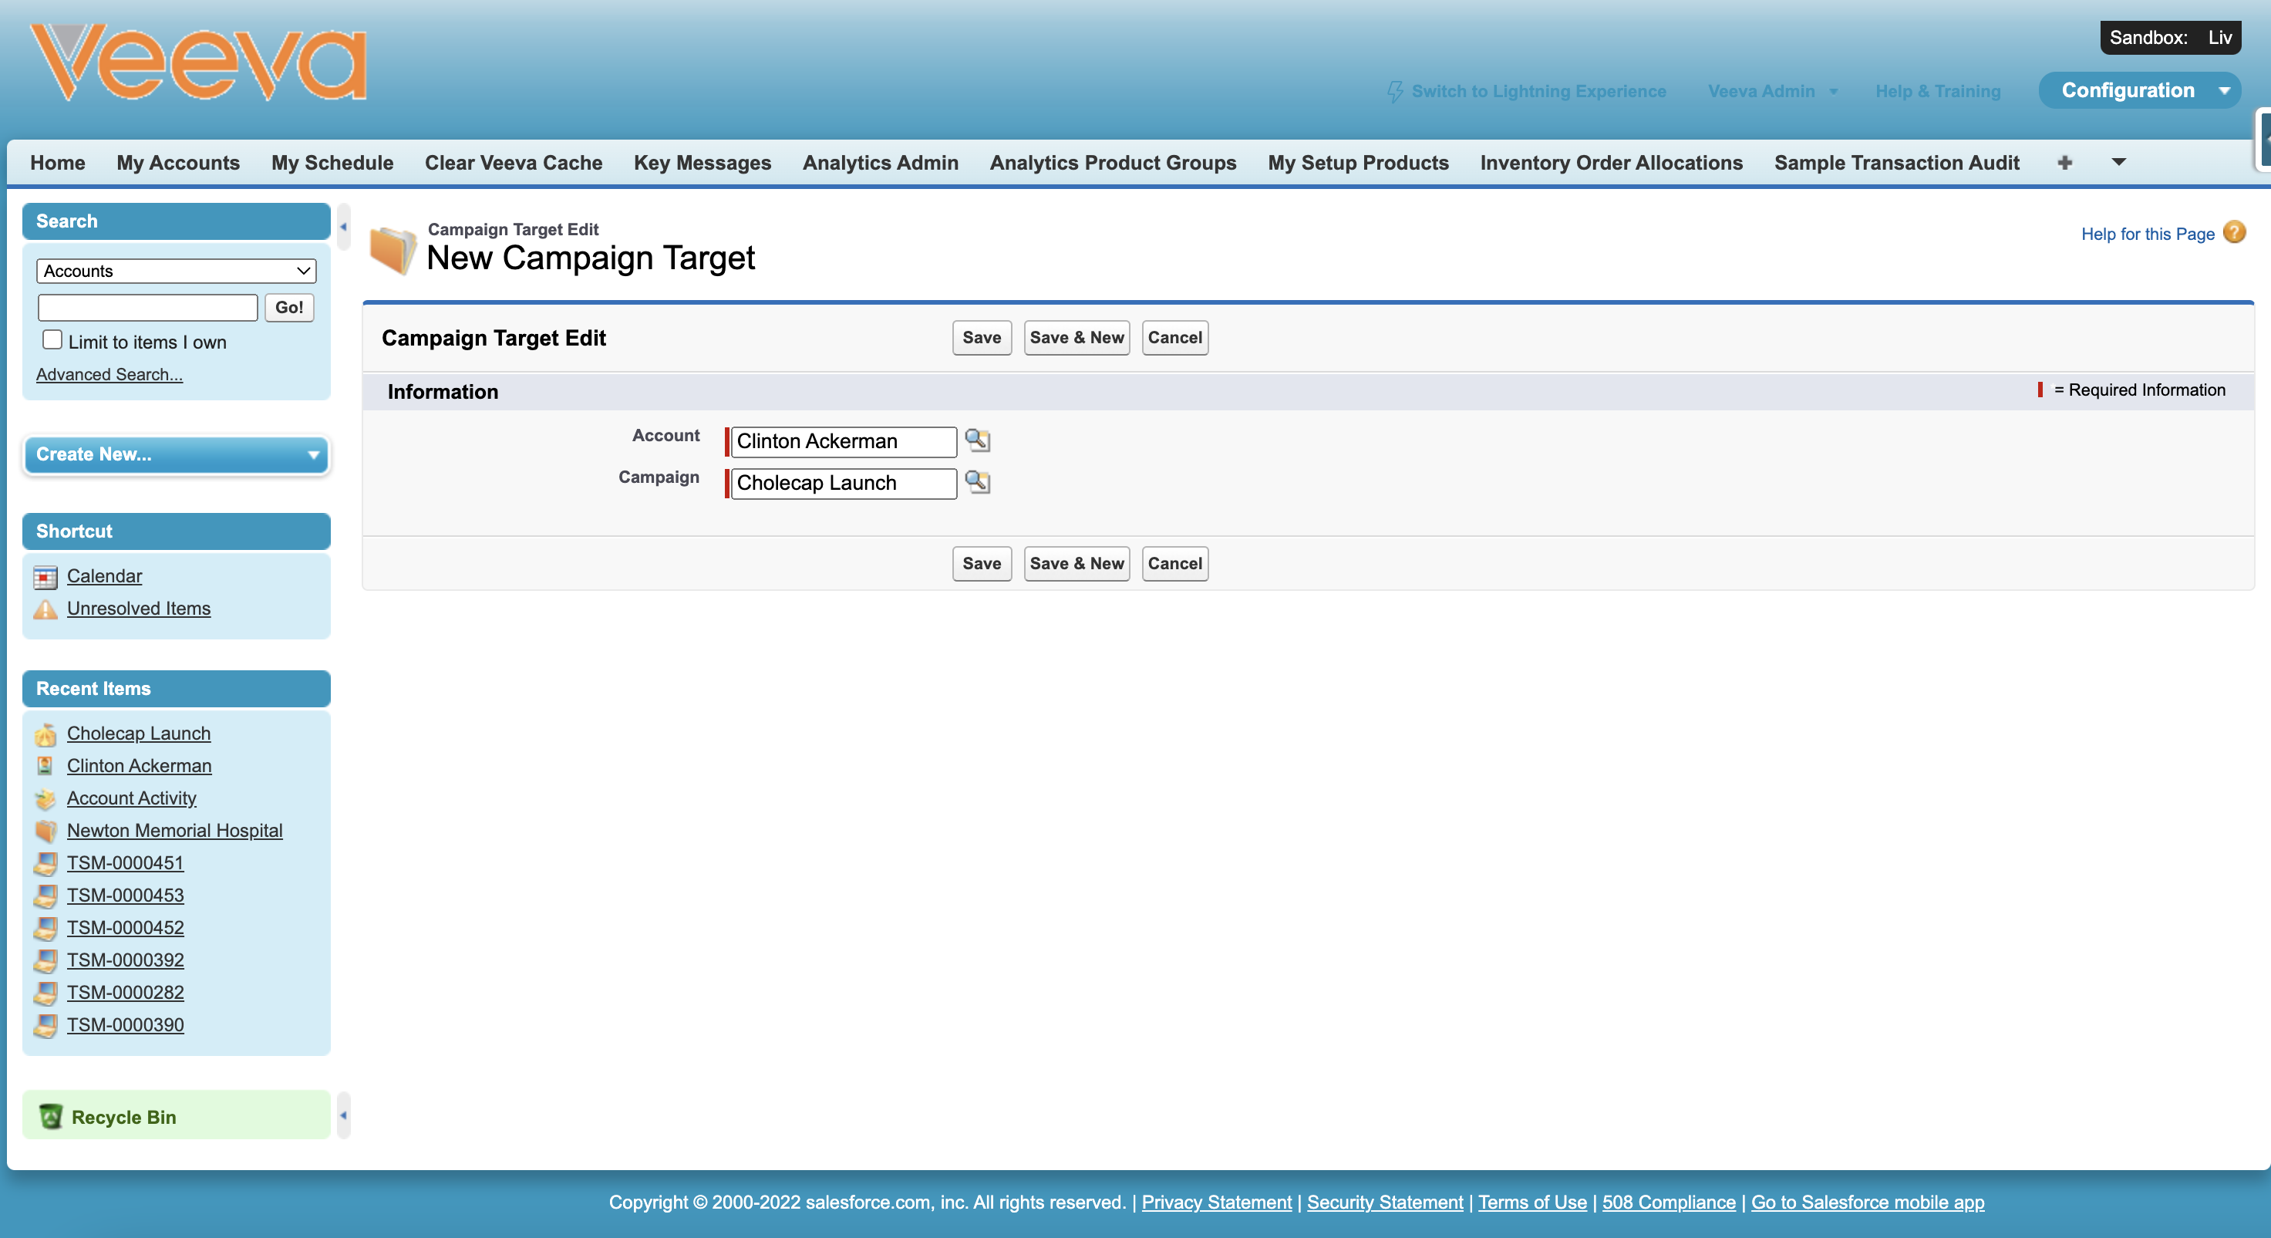The image size is (2271, 1238).
Task: Click the plus icon to add a tab
Action: tap(2066, 162)
